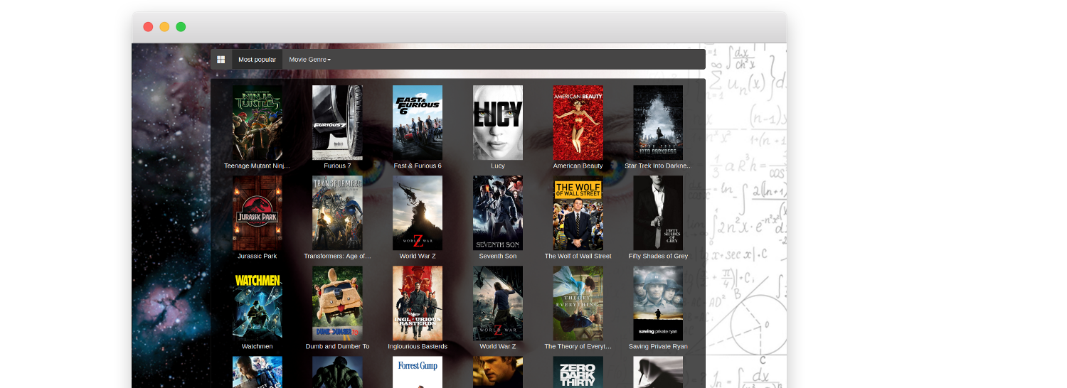The width and height of the screenshot is (1067, 388).
Task: Open The Theory of Everything poster
Action: [x=578, y=303]
